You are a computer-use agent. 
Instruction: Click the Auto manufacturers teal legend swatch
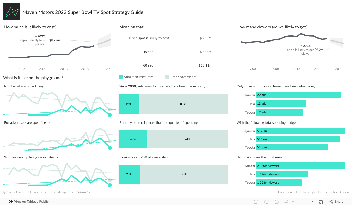tap(121, 77)
